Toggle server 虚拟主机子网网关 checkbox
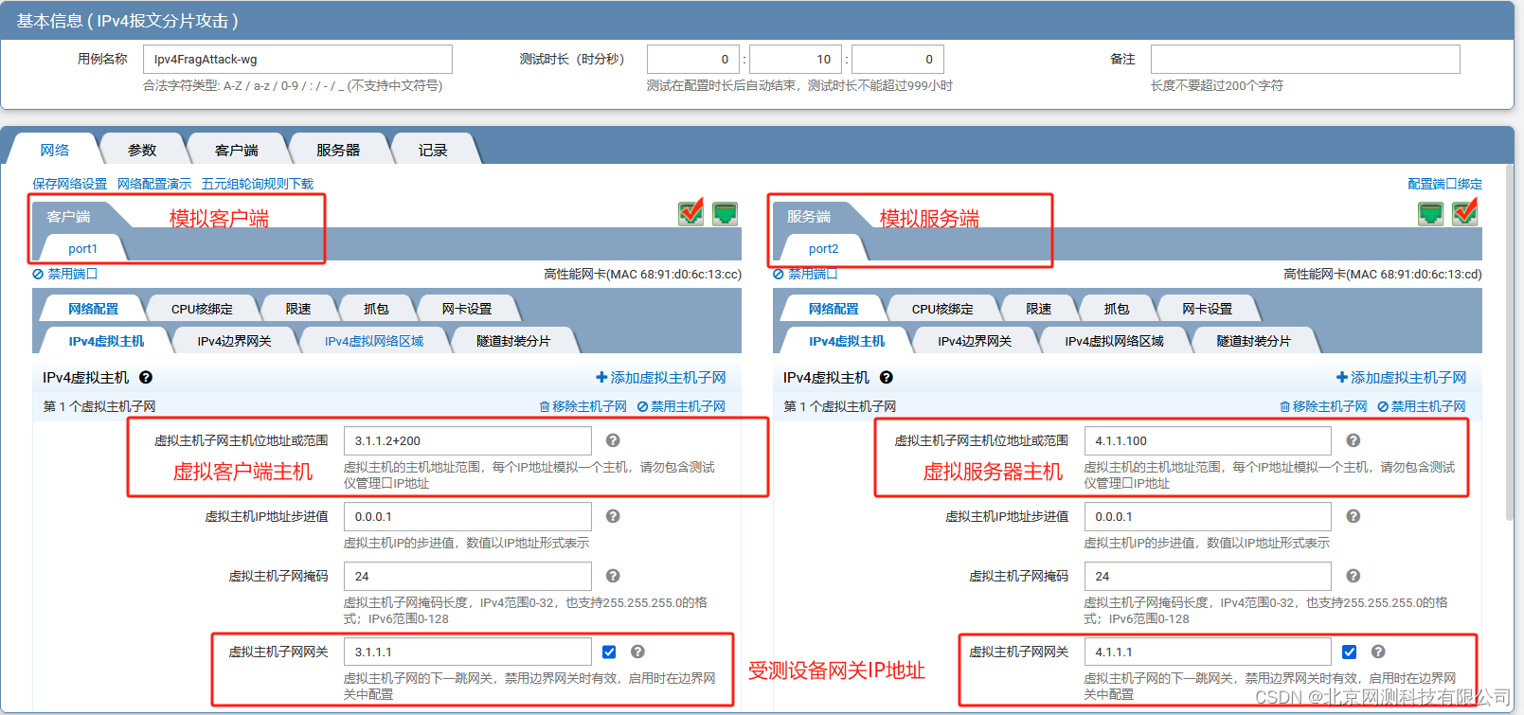The width and height of the screenshot is (1524, 715). coord(1350,652)
